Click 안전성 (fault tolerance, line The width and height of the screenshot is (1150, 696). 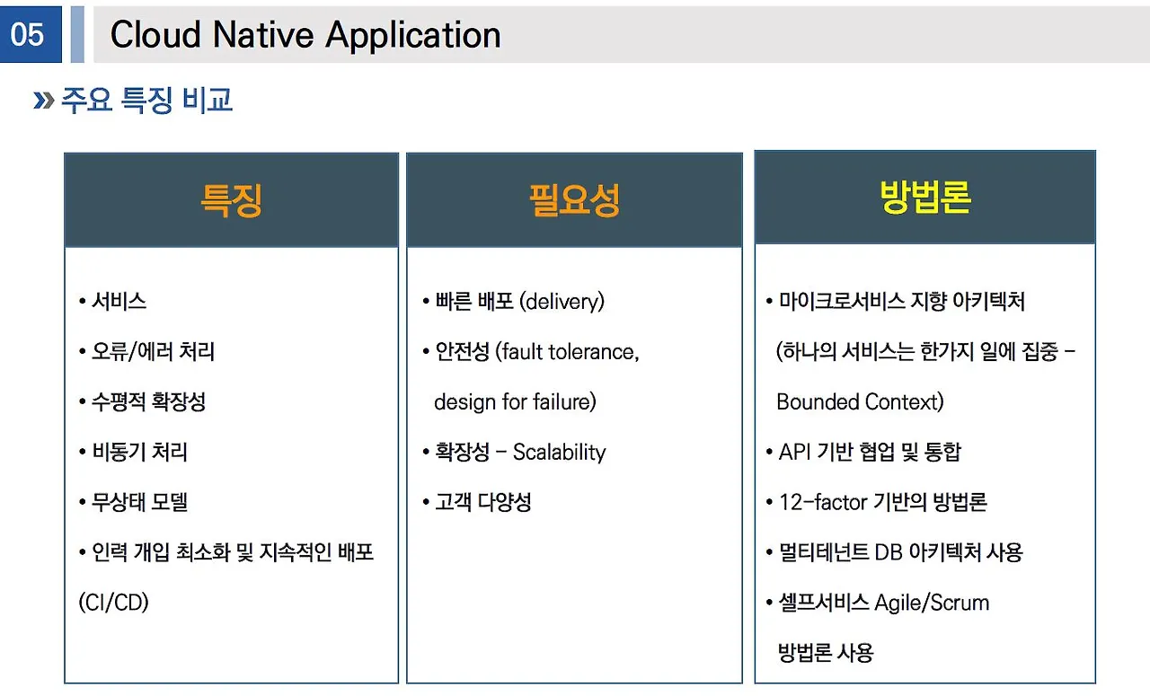pos(531,351)
